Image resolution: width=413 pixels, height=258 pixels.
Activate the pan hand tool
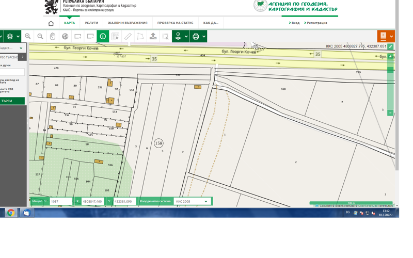point(53,37)
